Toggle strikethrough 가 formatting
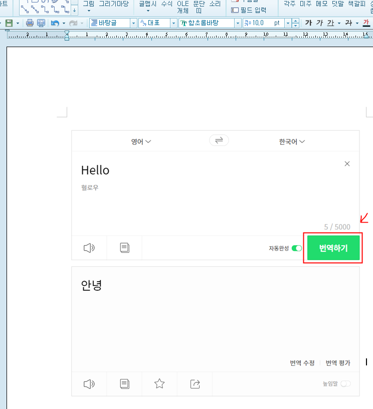Image resolution: width=373 pixels, height=409 pixels. pos(349,23)
